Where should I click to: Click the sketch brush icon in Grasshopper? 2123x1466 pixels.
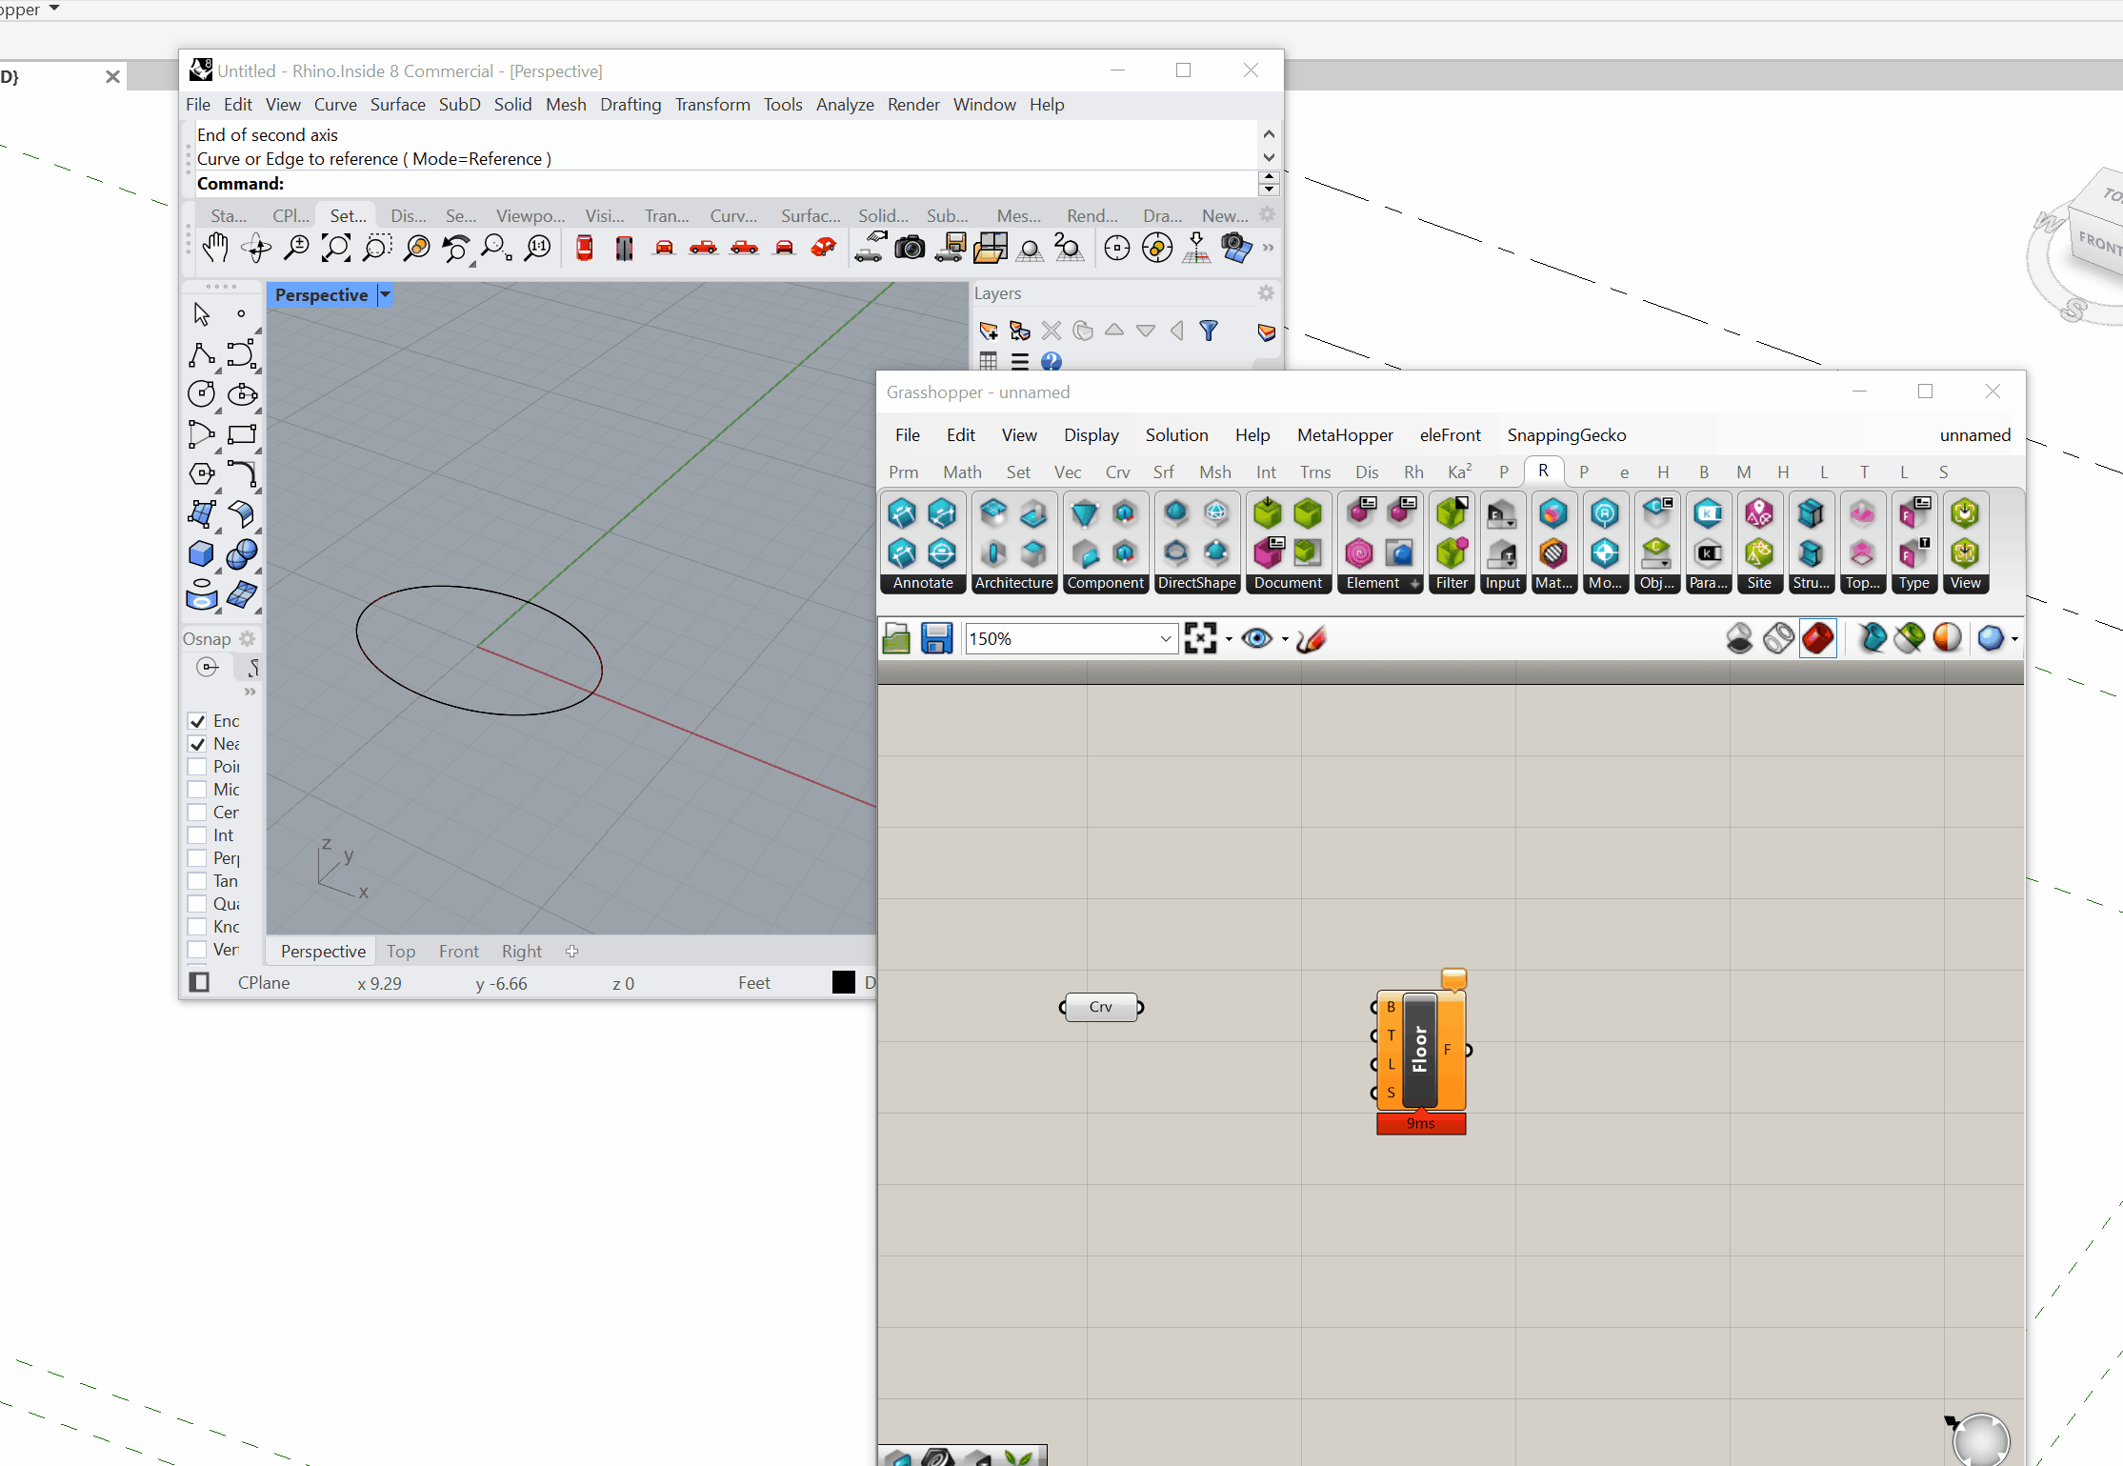coord(1311,638)
